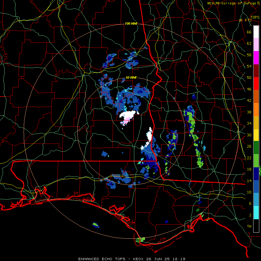The height and width of the screenshot is (261, 261).
Task: Pick the cyan legend swatch
Action: (x=256, y=213)
